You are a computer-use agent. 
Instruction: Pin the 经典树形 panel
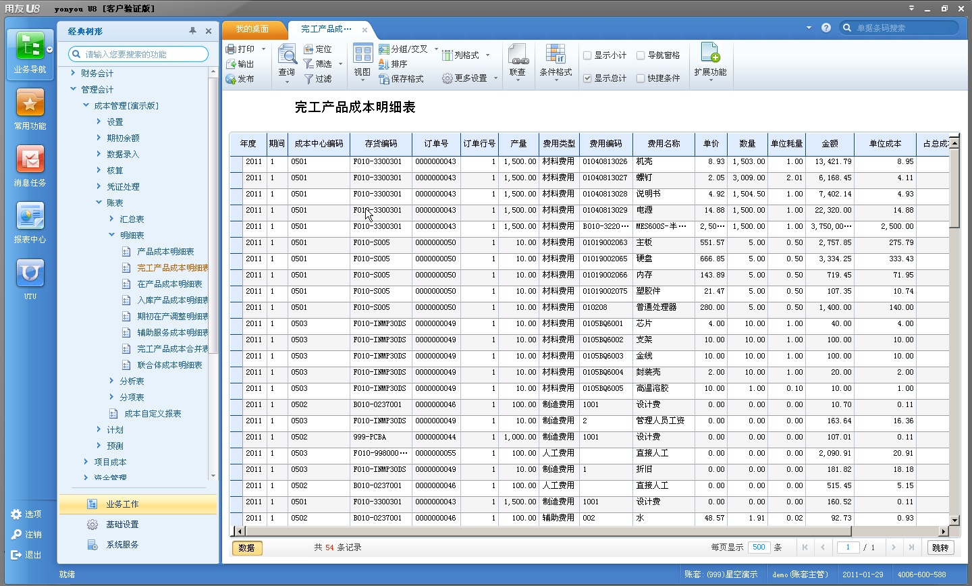click(192, 31)
